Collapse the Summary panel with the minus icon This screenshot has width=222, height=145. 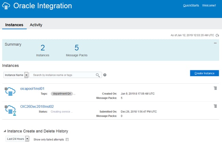[x=215, y=43]
